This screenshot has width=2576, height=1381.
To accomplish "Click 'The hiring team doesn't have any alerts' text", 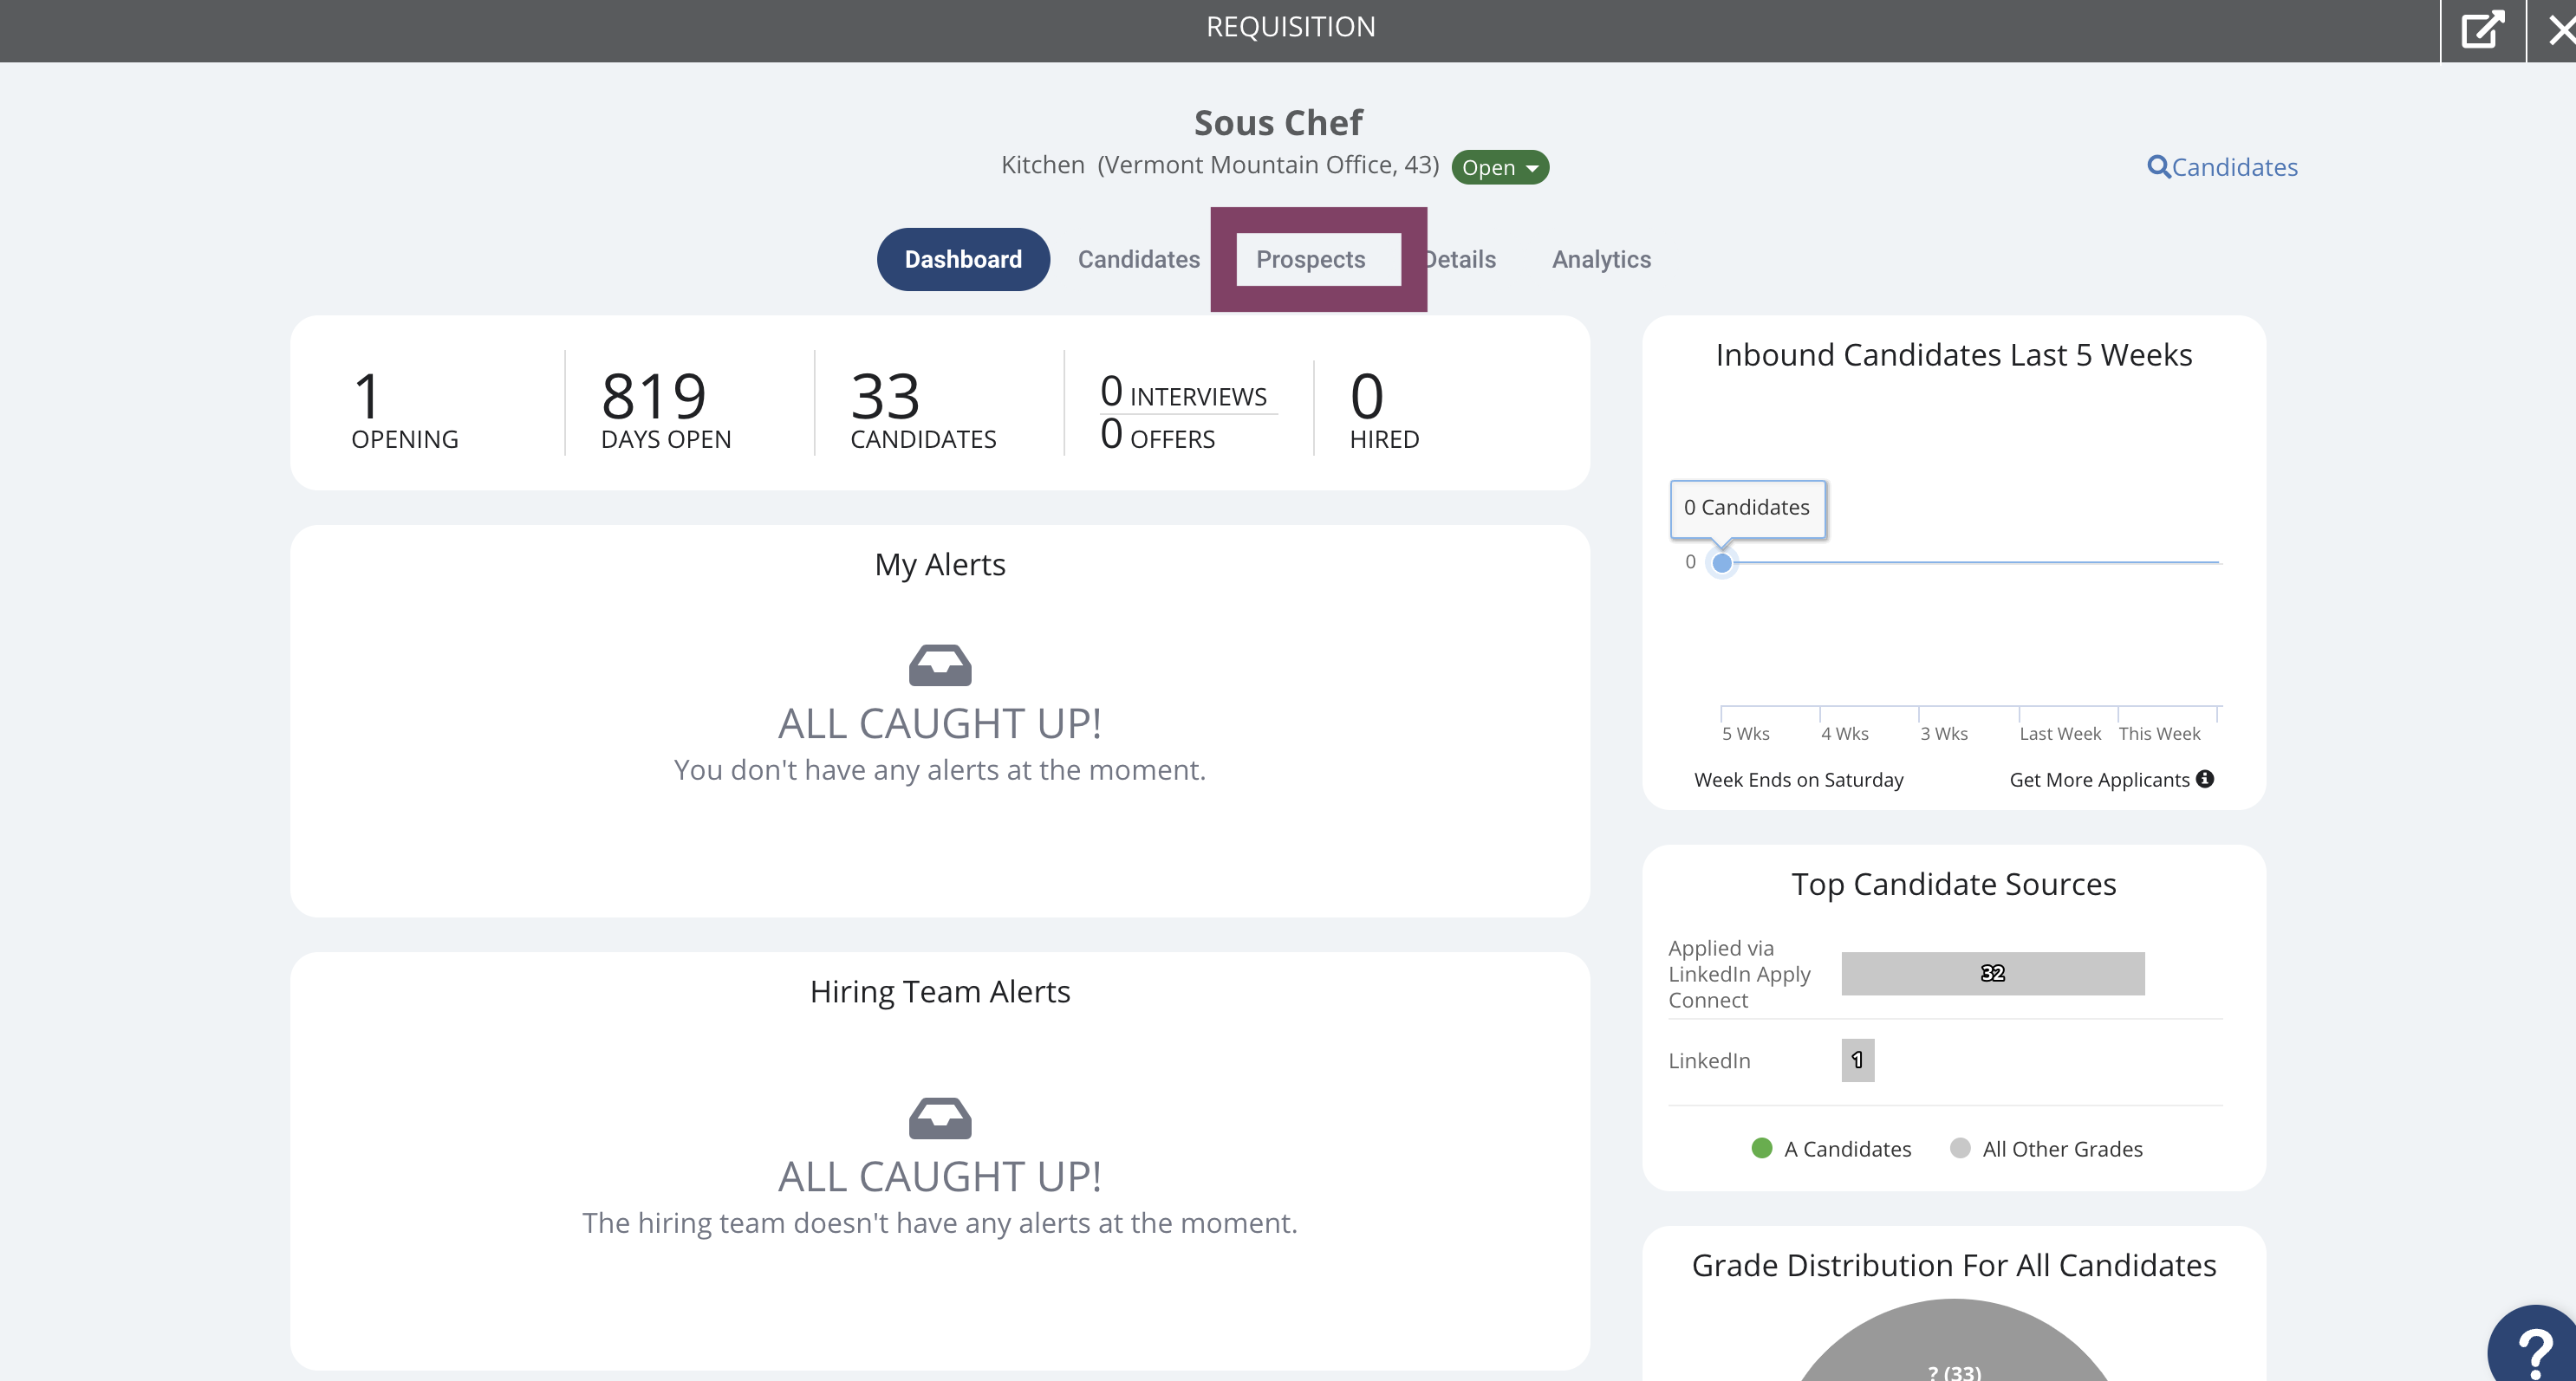I will 940,1222.
